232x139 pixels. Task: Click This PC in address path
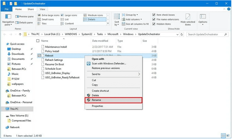tap(35, 34)
